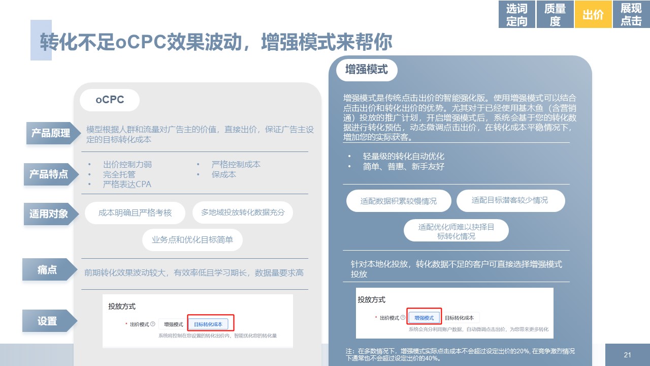Click the 严格控制成本 bullet

point(236,164)
